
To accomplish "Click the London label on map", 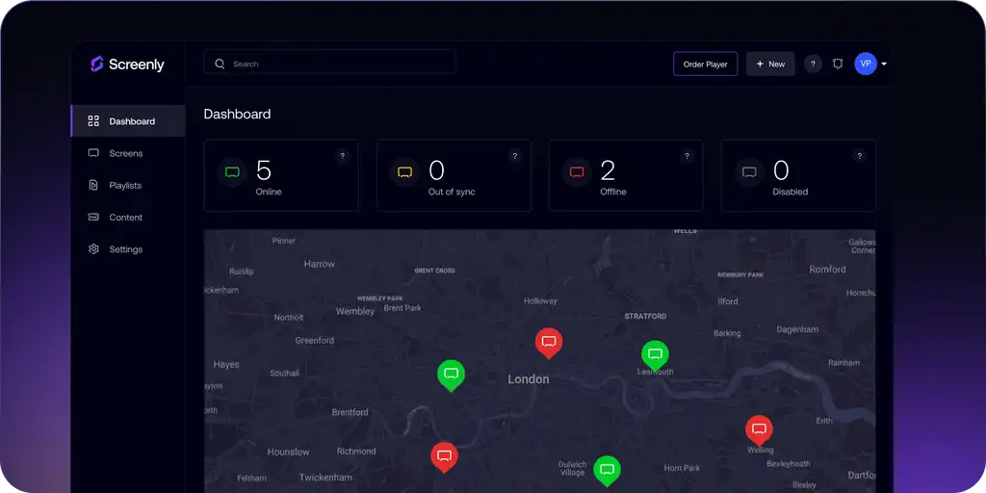I will [x=529, y=379].
